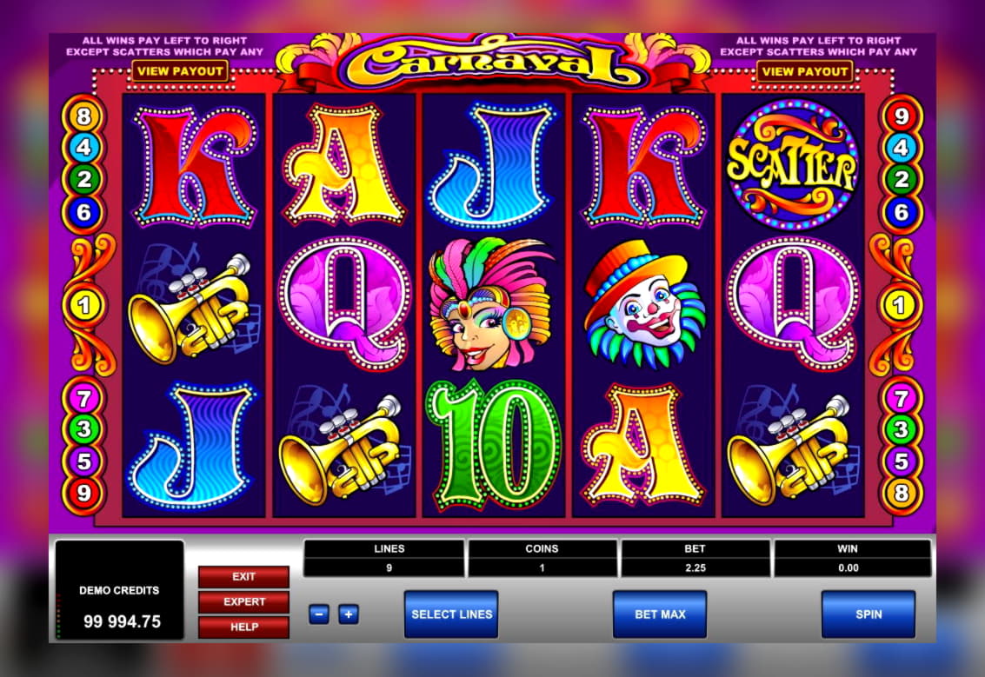Open the Select Lines control

[x=451, y=614]
